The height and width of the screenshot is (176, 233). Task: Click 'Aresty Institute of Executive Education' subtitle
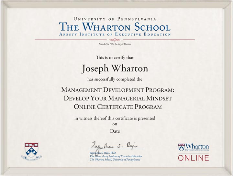pyautogui.click(x=115, y=34)
